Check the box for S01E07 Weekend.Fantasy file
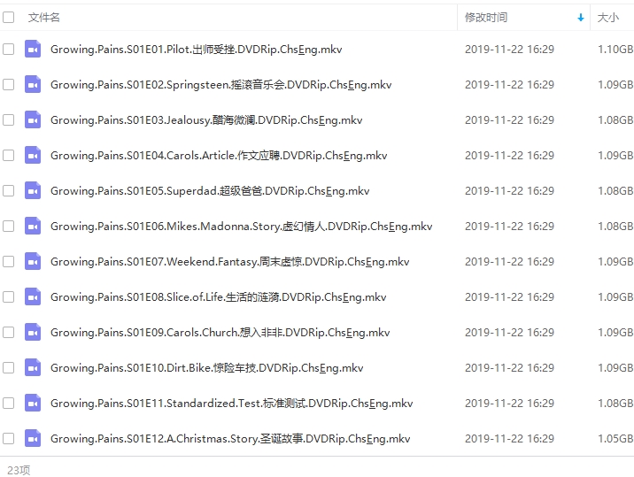Screen dimensions: 634x477 point(9,262)
